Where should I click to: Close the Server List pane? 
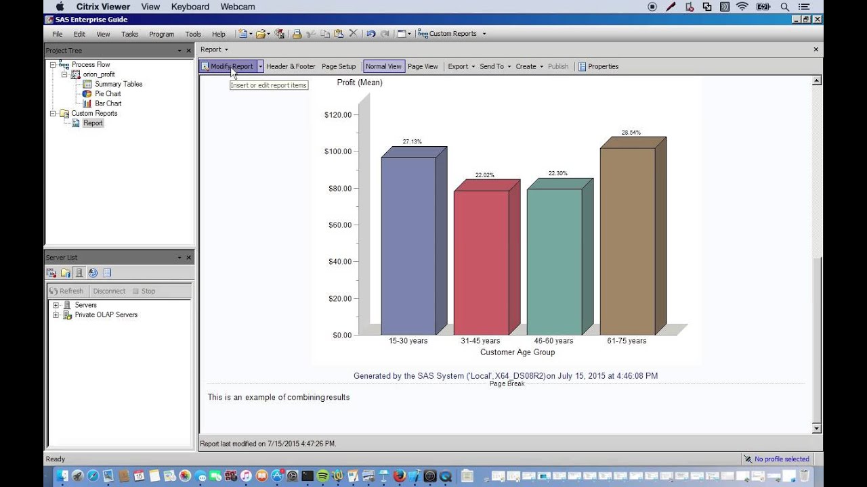[189, 258]
